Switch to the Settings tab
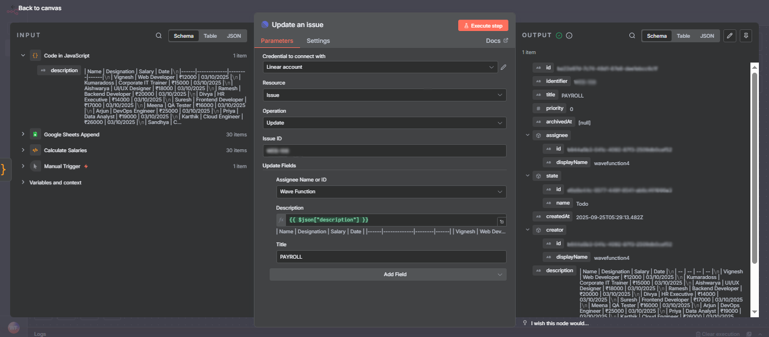This screenshot has height=337, width=769. (x=318, y=41)
